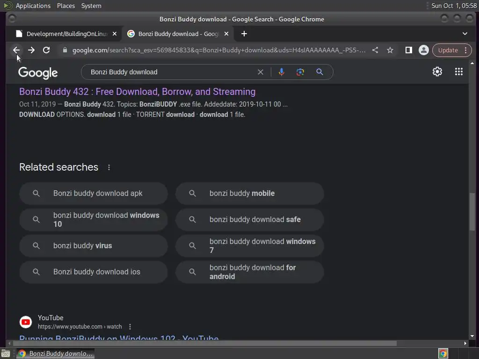This screenshot has width=479, height=359.
Task: Open the clock showing Sun Oct 1
Action: coord(454,6)
